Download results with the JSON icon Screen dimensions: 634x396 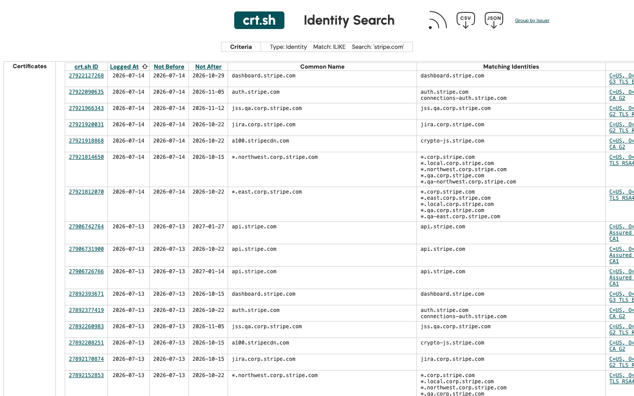[494, 20]
